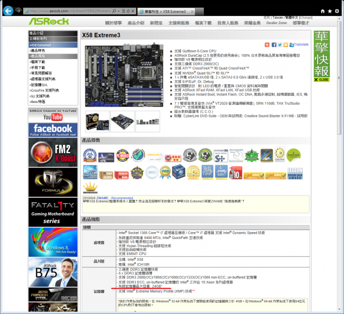344x314 pixels.
Task: Open Favorites star icon in browser
Action: (x=329, y=11)
